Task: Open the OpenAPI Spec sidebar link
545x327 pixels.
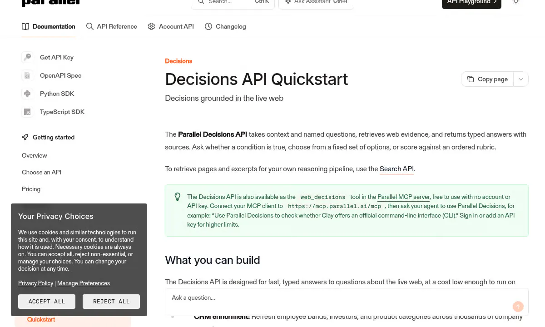Action: [x=61, y=75]
